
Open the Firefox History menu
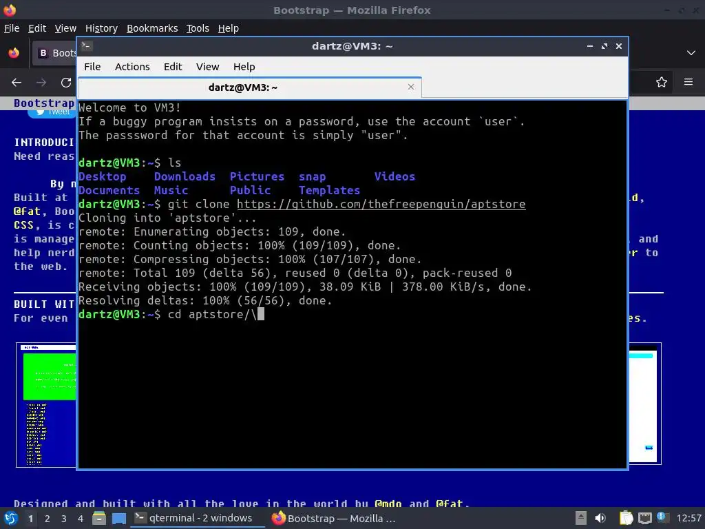[101, 28]
